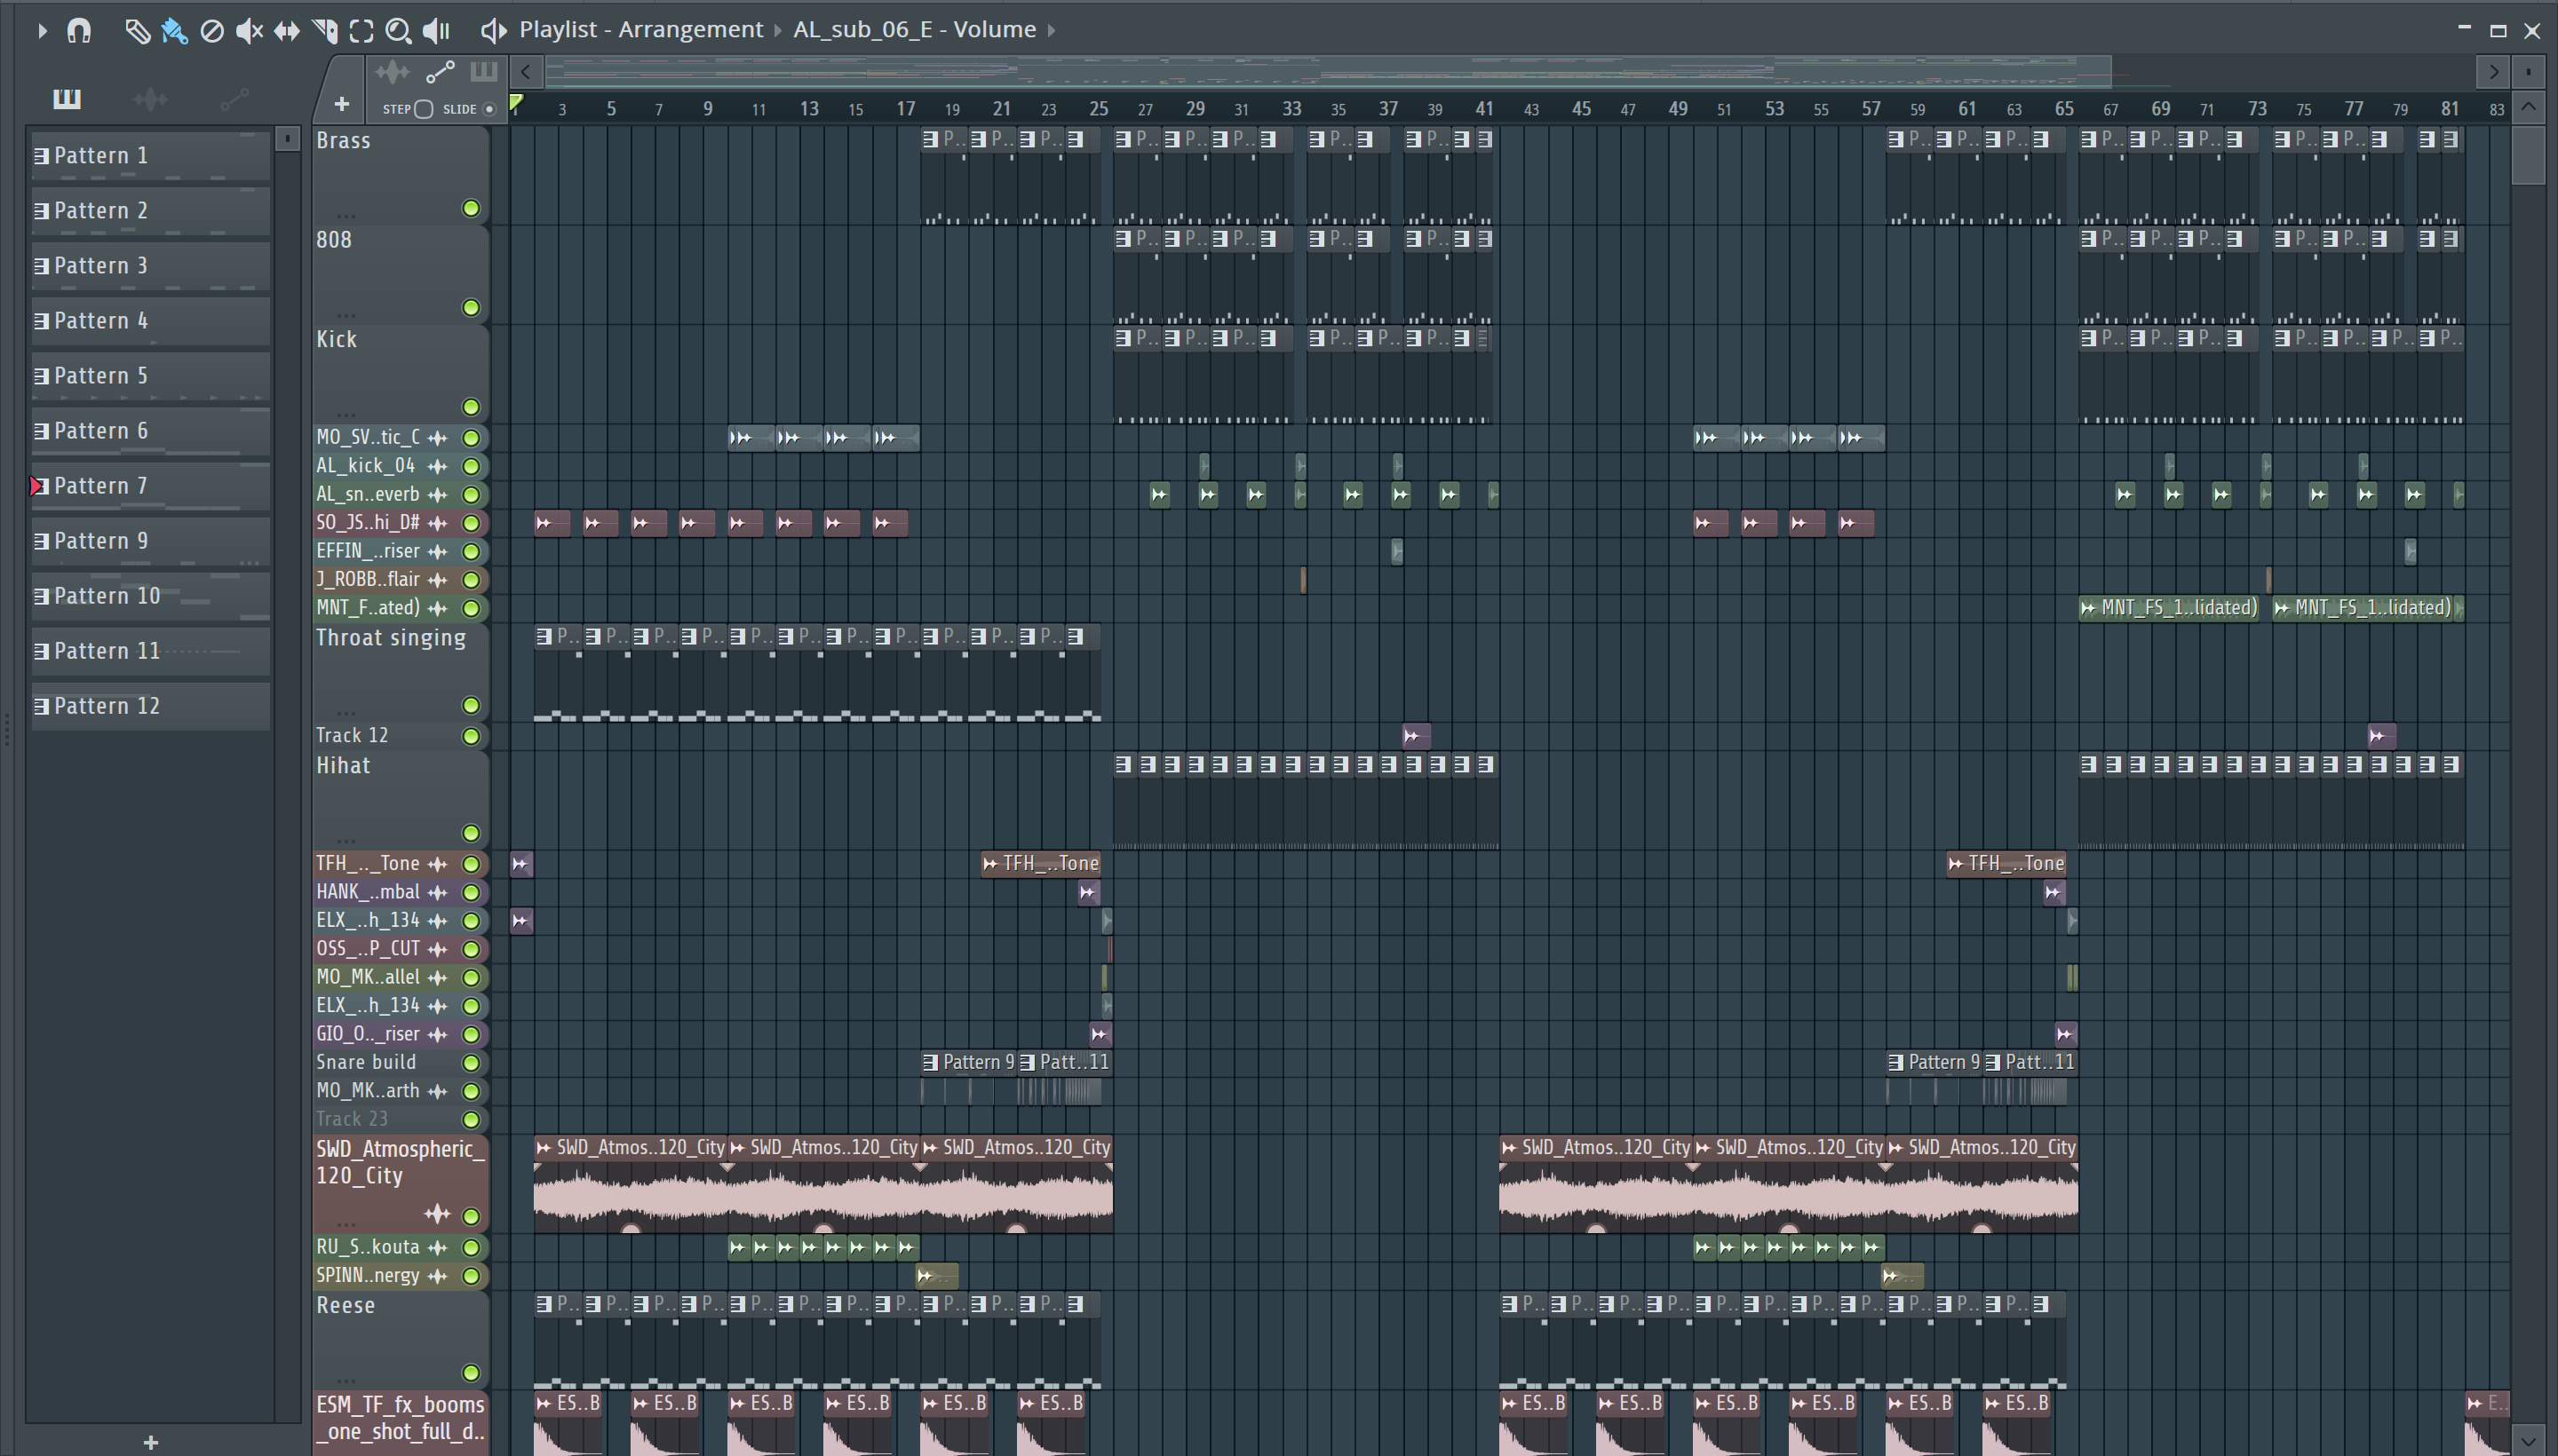The width and height of the screenshot is (2558, 1456).
Task: Click the vertical track scrollbar handle
Action: [2528, 154]
